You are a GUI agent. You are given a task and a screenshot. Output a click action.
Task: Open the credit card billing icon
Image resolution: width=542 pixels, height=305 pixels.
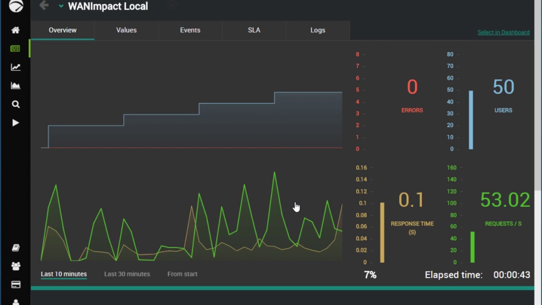(16, 285)
